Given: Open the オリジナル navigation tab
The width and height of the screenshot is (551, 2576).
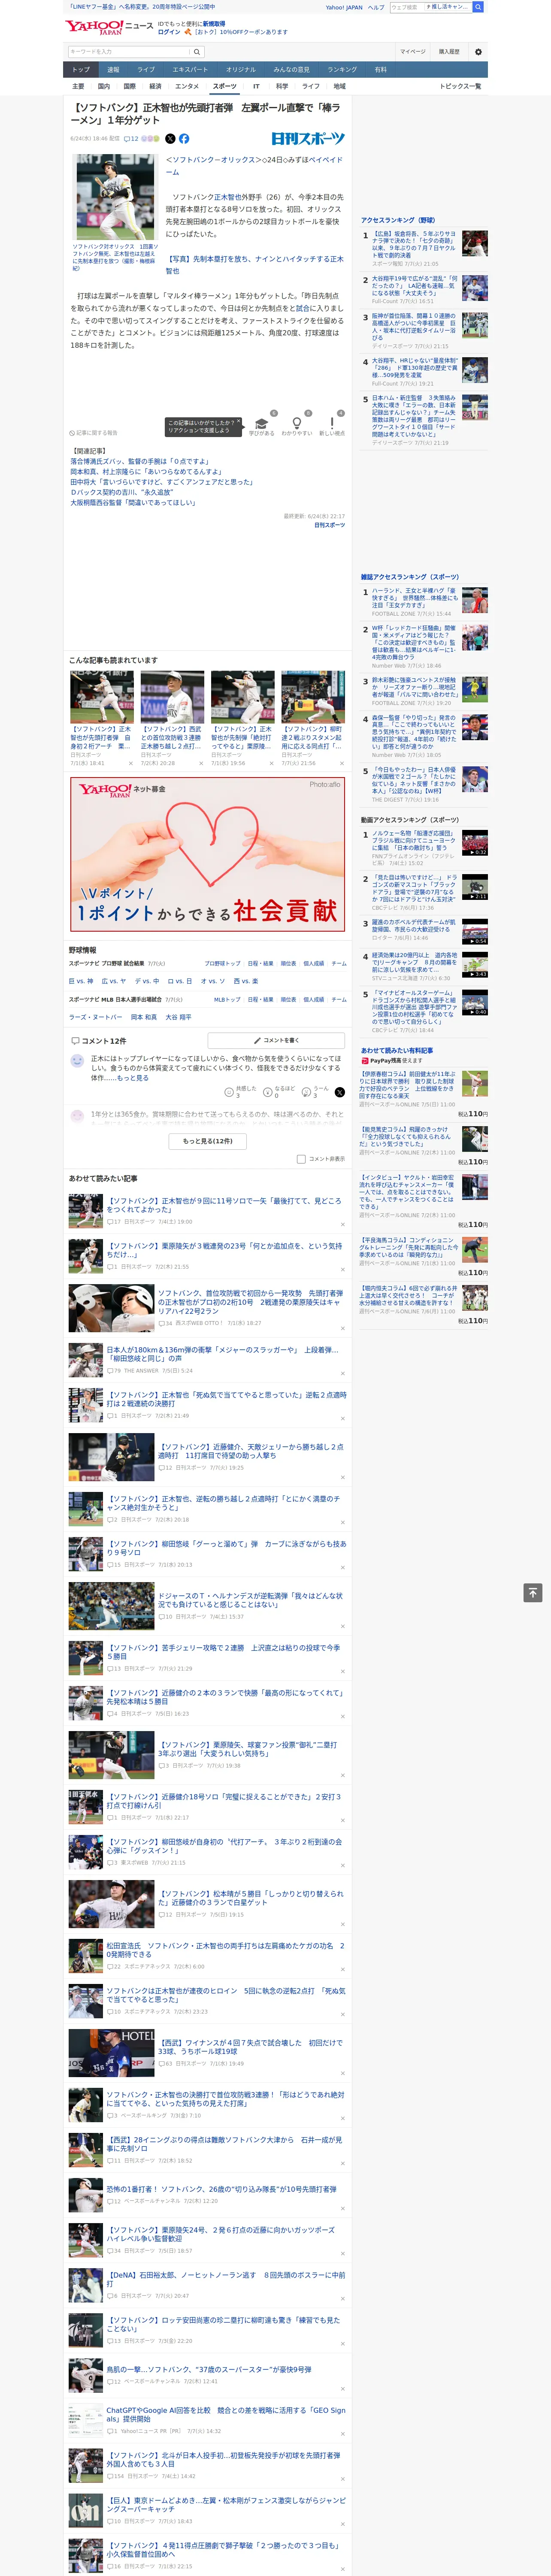Looking at the screenshot, I should 241,70.
